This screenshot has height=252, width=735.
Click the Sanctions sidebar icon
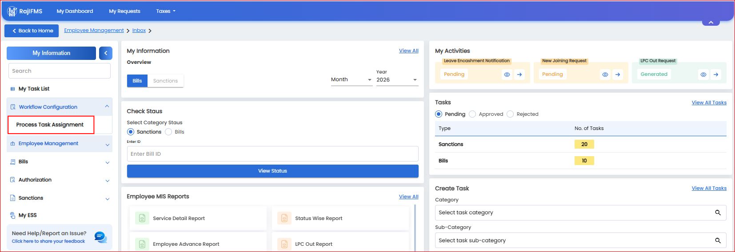pos(13,198)
